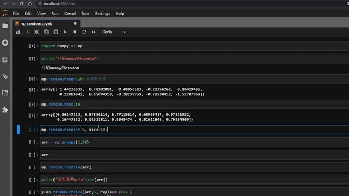Click the print str(arr) cell
349x196 pixels.
click(x=194, y=180)
